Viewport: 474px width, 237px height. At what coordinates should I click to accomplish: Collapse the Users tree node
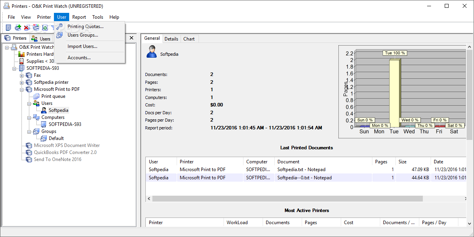tap(29, 103)
